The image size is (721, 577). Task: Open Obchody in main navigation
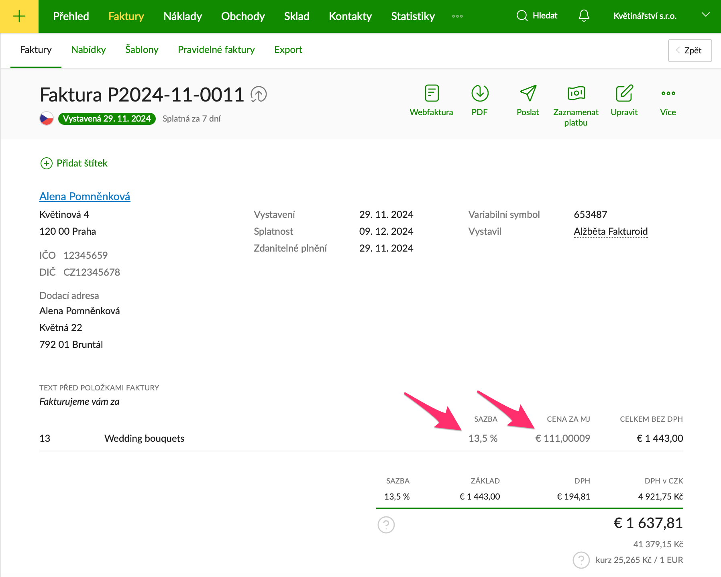tap(243, 16)
